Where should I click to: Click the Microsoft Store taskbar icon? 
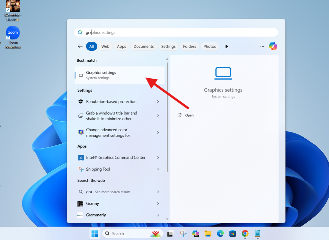tap(232, 233)
